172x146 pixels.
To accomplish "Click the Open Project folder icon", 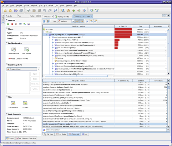I will click(16, 10).
